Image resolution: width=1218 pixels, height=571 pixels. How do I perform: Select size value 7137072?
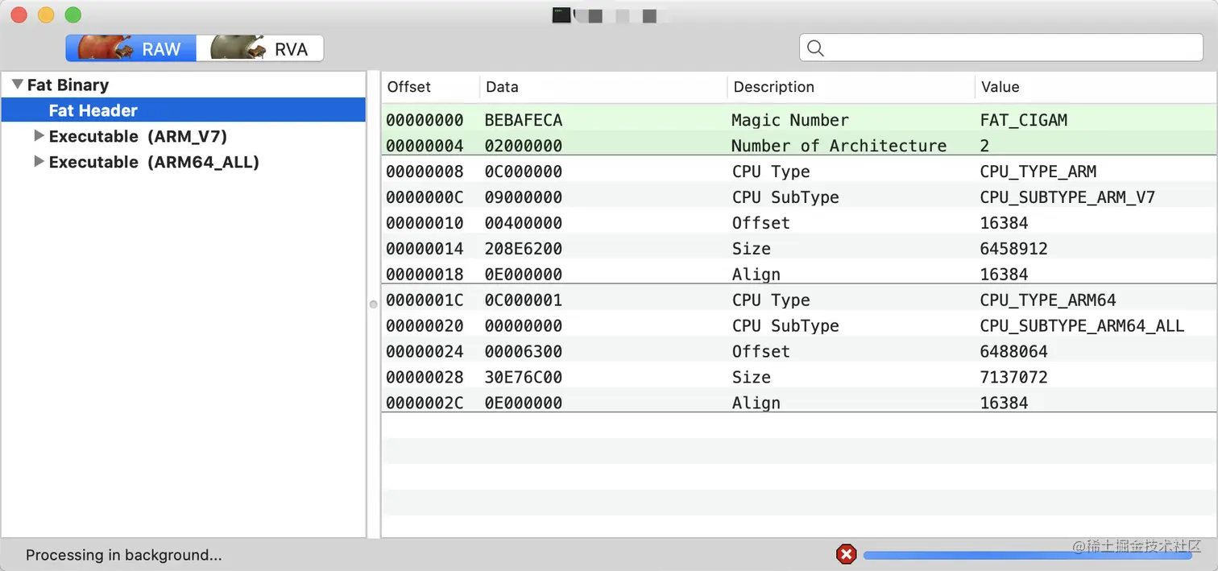[x=1013, y=378]
